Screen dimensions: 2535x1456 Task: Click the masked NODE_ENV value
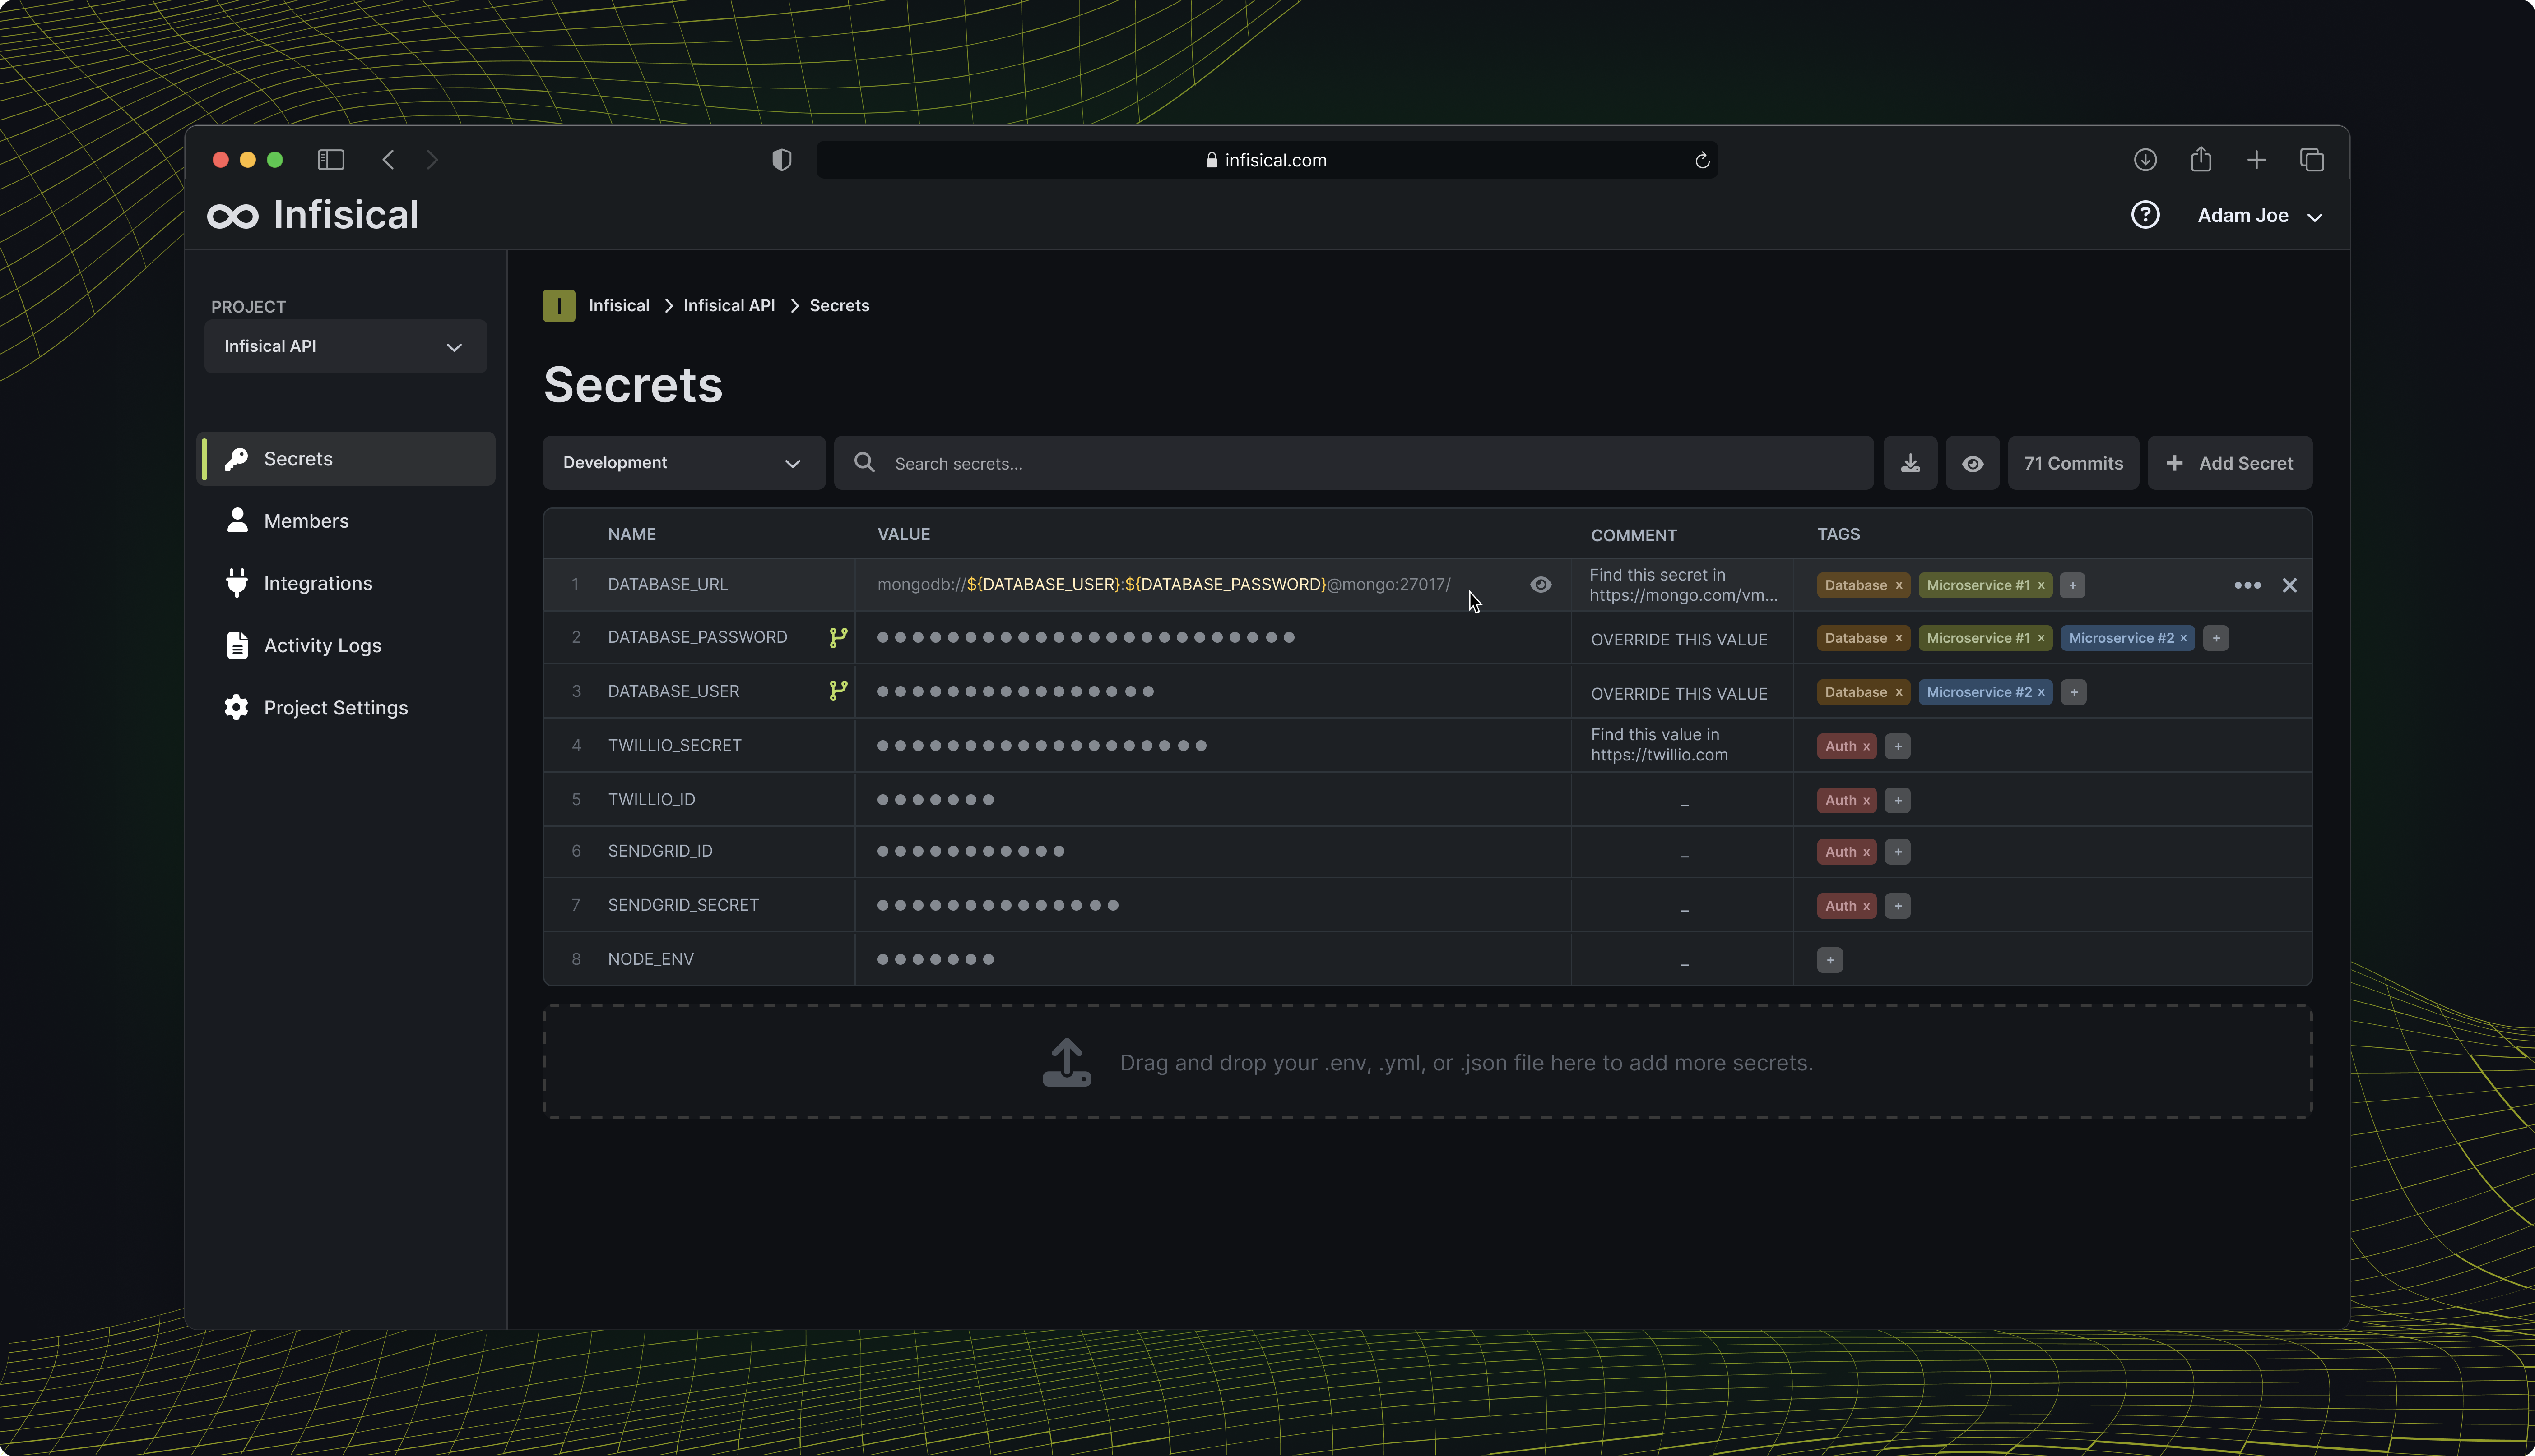935,959
